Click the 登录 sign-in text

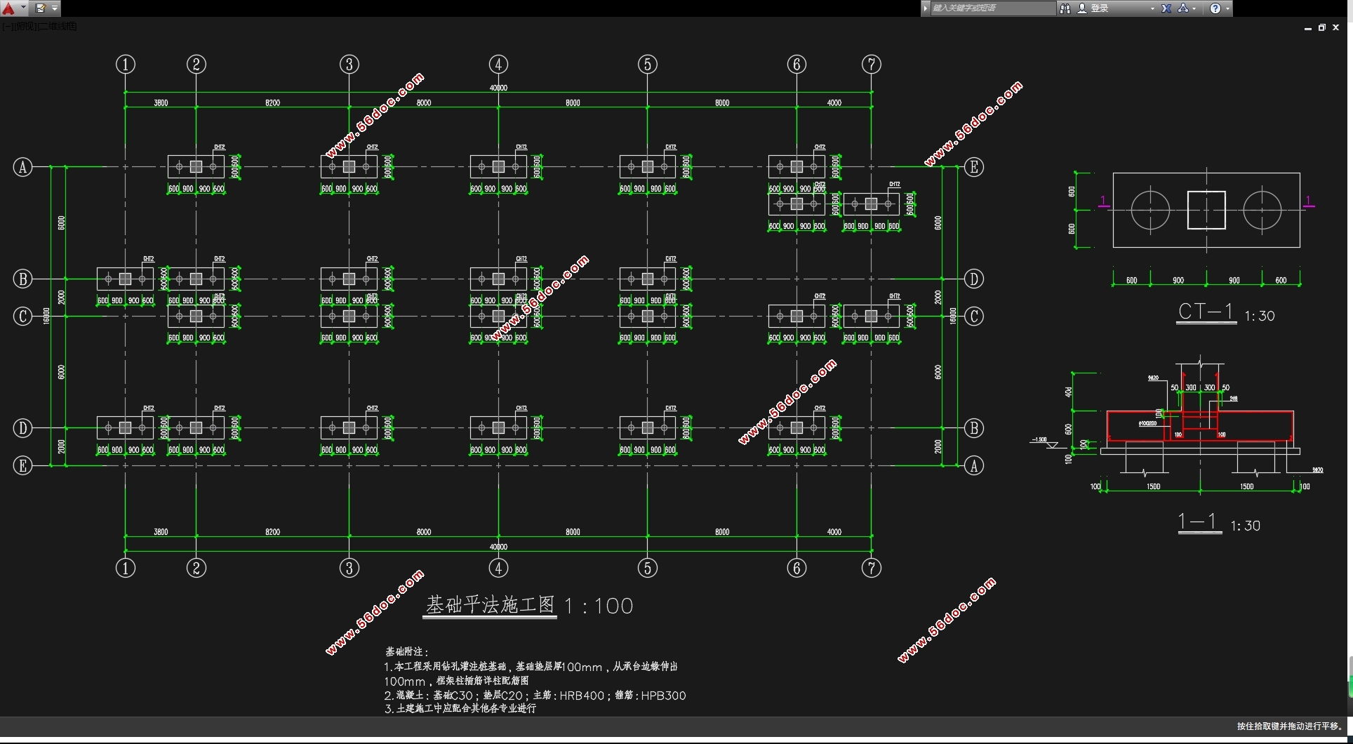pyautogui.click(x=1100, y=8)
